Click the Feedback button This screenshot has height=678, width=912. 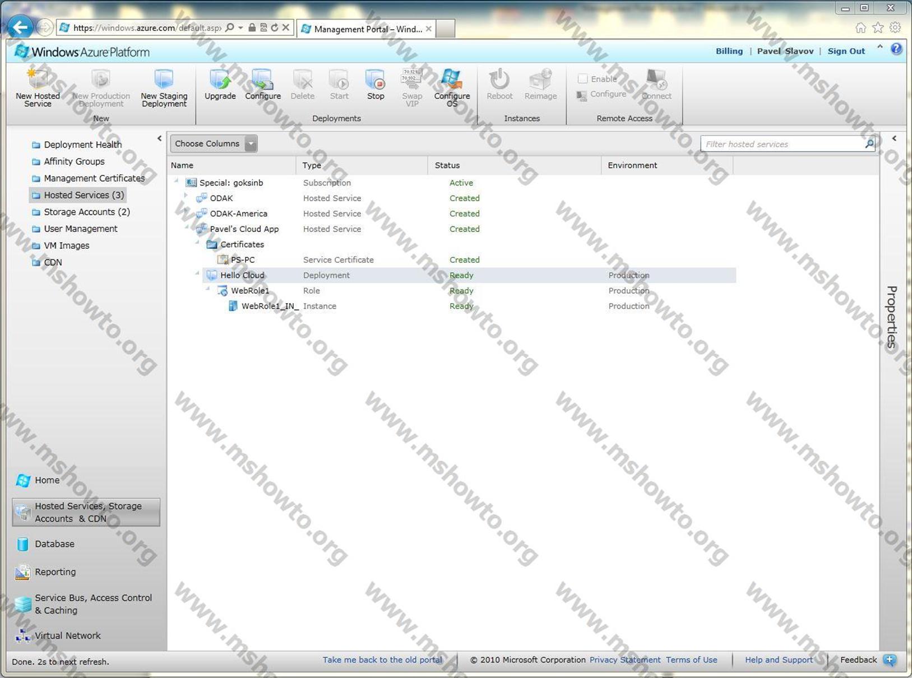[x=868, y=660]
